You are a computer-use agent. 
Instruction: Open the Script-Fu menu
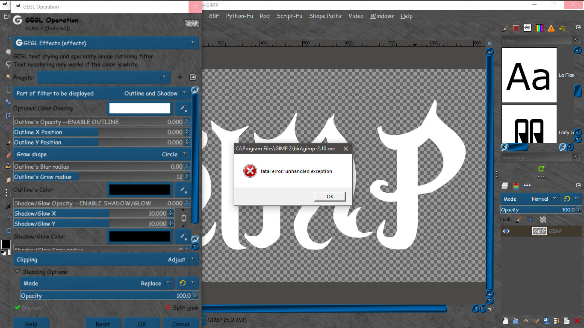coord(289,16)
